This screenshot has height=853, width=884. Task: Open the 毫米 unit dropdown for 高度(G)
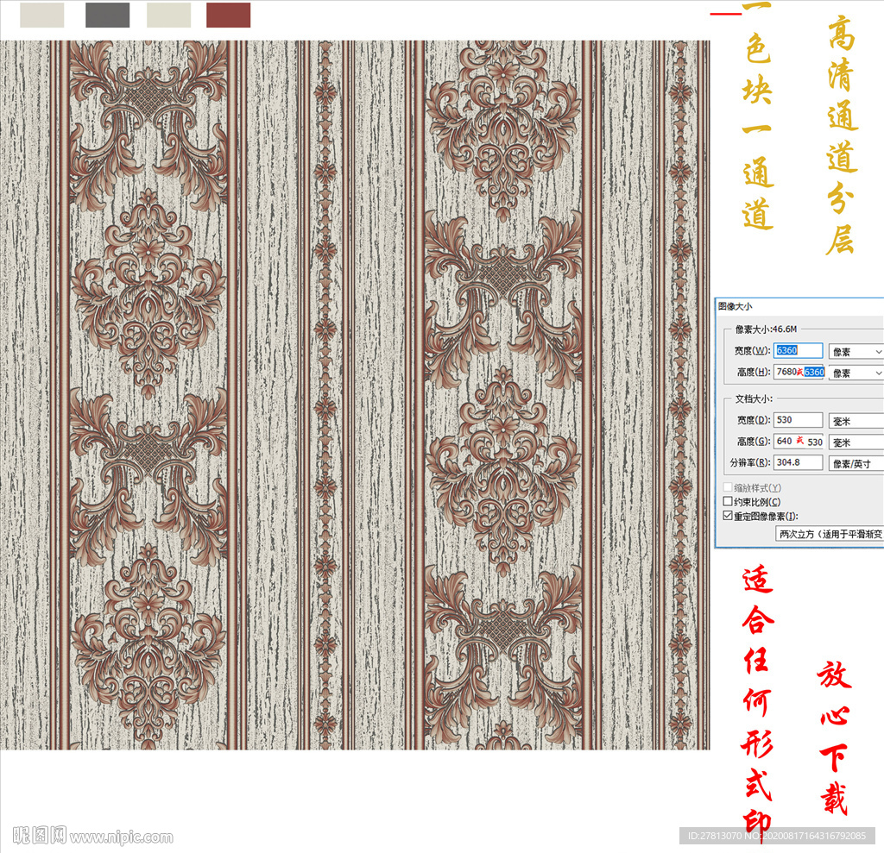(856, 442)
